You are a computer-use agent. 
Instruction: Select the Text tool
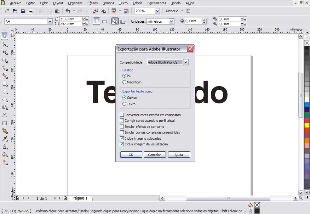[4, 115]
